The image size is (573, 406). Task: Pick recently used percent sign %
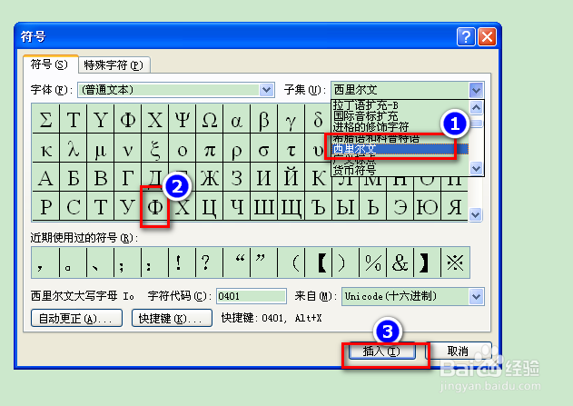click(372, 262)
